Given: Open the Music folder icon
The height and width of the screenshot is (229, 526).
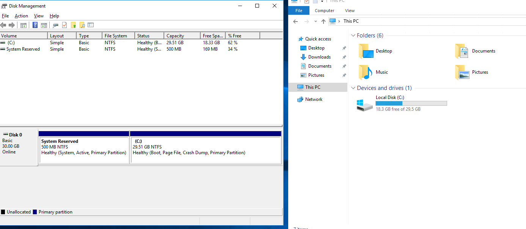Looking at the screenshot, I should coord(366,72).
